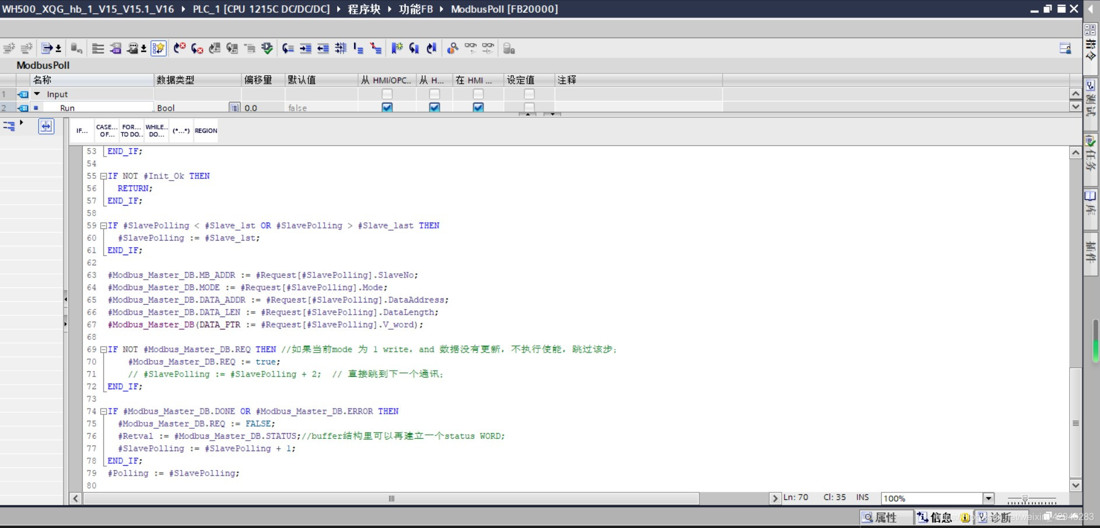Insert a FOR... TO DO template

(x=131, y=131)
